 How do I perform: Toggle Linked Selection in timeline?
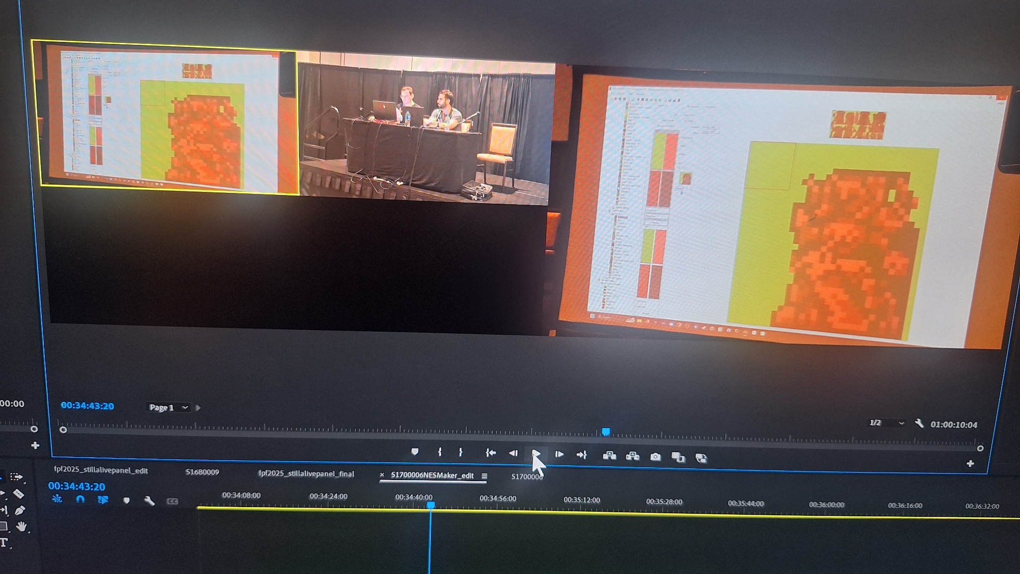pos(103,500)
